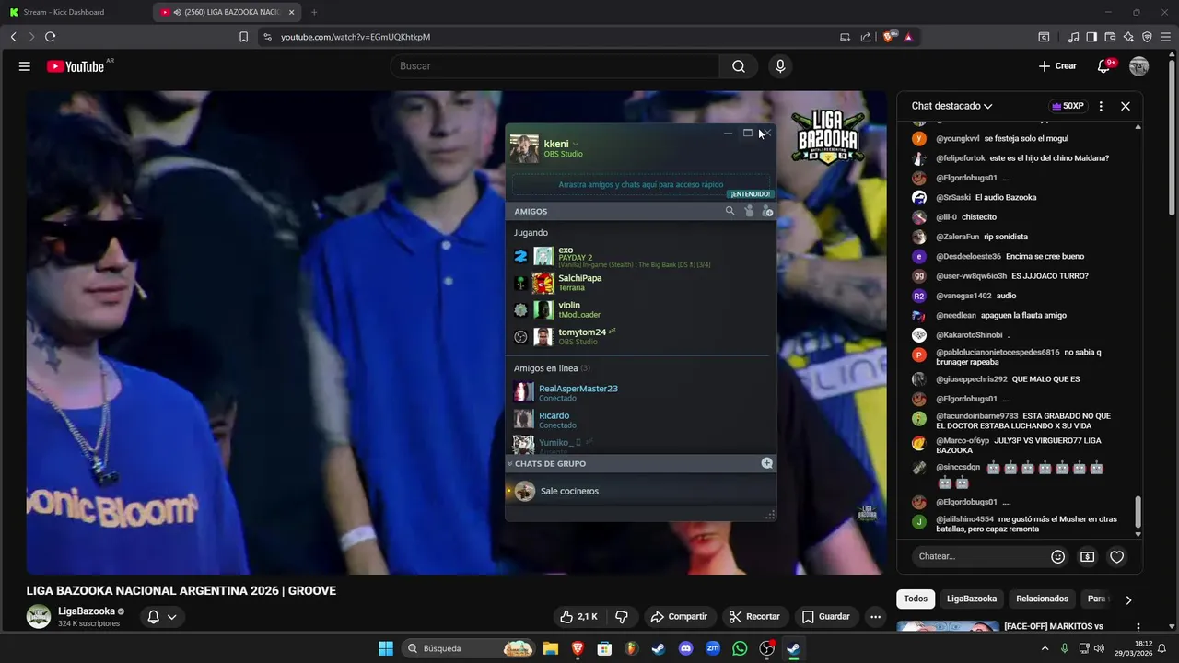Dismiss the tip with ¡ENTENDIDO! button
The height and width of the screenshot is (663, 1179).
point(750,194)
